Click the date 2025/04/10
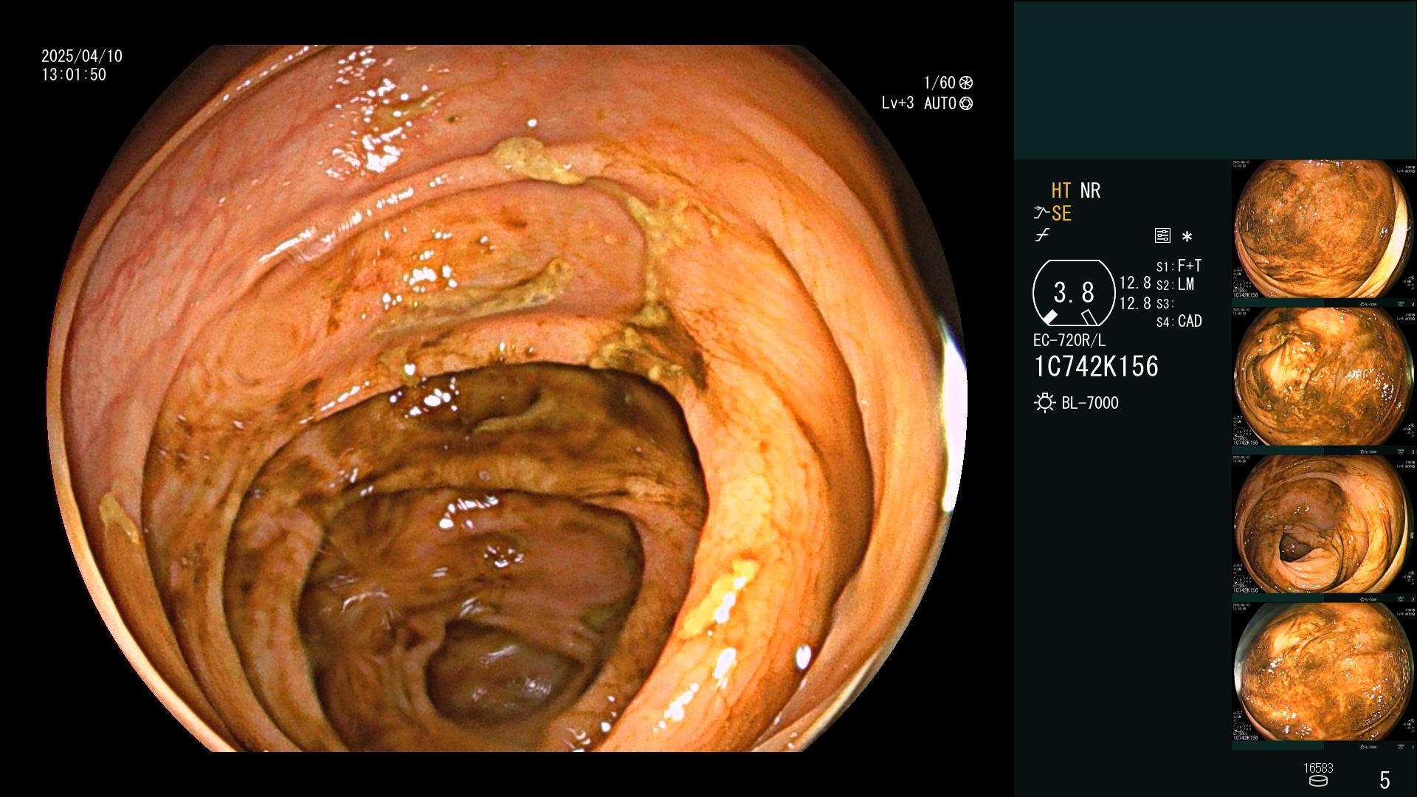The width and height of the screenshot is (1417, 797). (82, 56)
